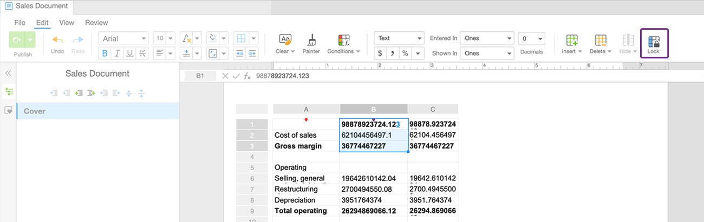Select the Cover section in outline

click(x=97, y=111)
